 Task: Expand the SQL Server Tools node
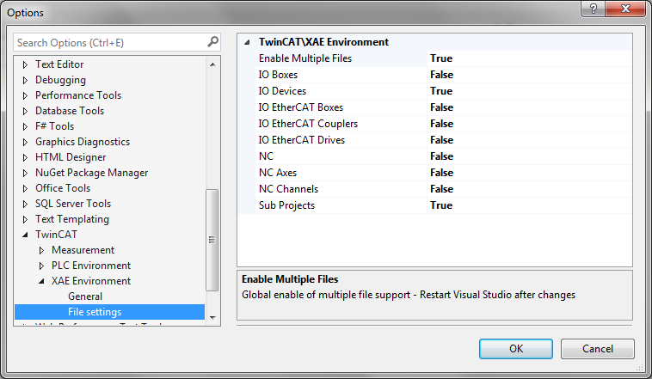(25, 204)
